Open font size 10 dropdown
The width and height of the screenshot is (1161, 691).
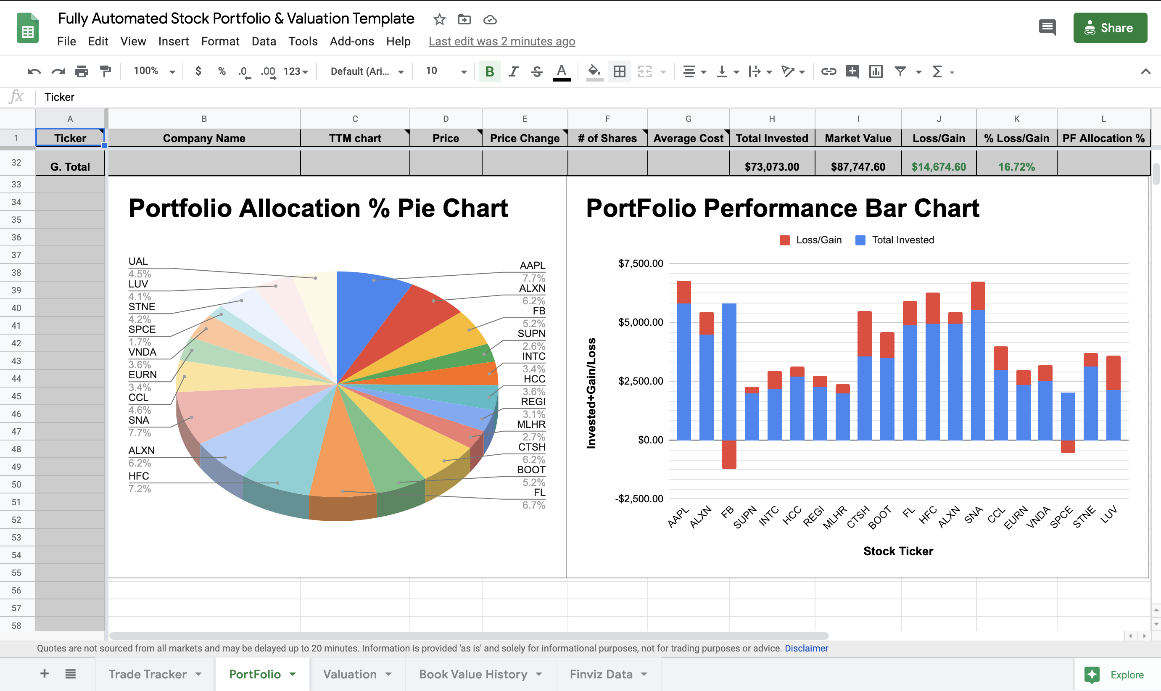(x=446, y=71)
